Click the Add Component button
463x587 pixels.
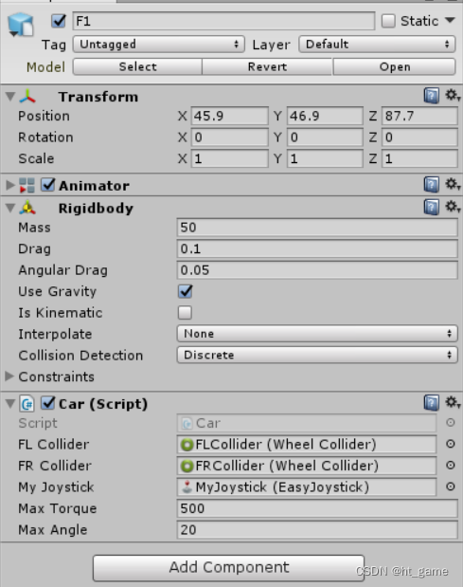pos(229,567)
